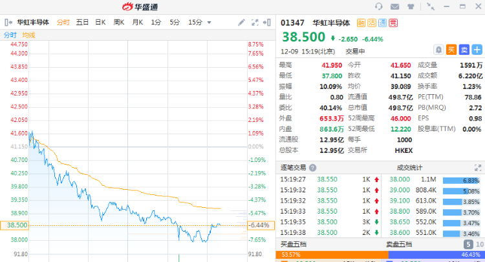485x262 pixels.
Task: Click the 沽 short-sell tag icon
Action: coord(372,23)
